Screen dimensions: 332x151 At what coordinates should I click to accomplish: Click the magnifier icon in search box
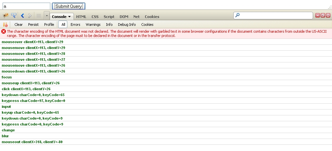point(237,15)
